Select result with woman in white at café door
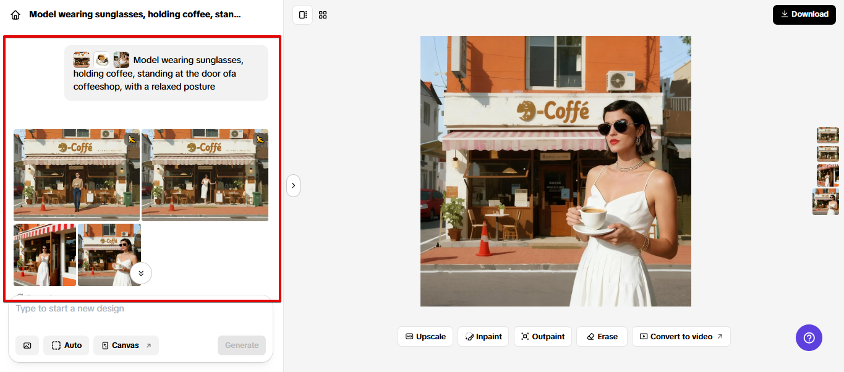Screen dimensions: 844x372 (x=205, y=175)
